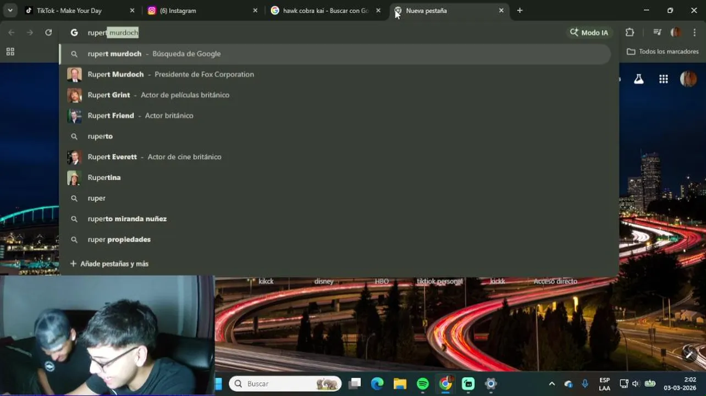This screenshot has width=706, height=396.
Task: Click the address bar text rupert murdoch
Action: [x=113, y=32]
